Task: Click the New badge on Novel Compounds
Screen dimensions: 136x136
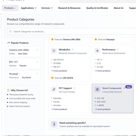Action: [x=129, y=87]
